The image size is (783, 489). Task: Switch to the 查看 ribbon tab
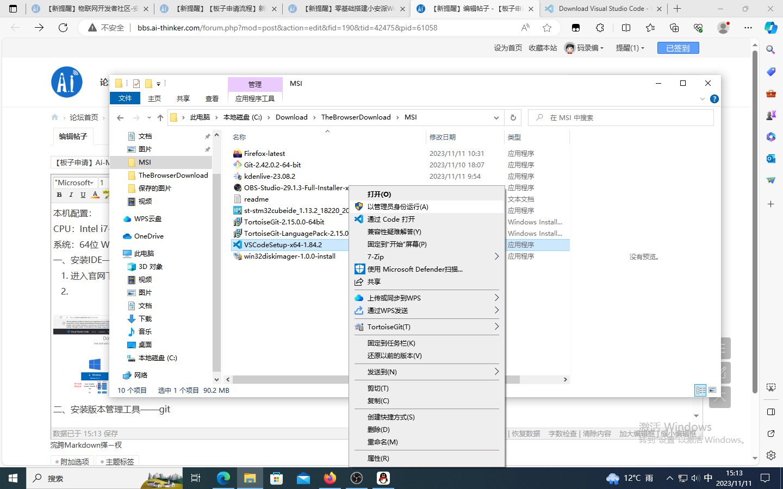coord(212,98)
